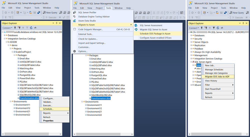This screenshot has height=137, width=250.
Task: Pin the left Object Explorer panel
Action: click(57, 23)
